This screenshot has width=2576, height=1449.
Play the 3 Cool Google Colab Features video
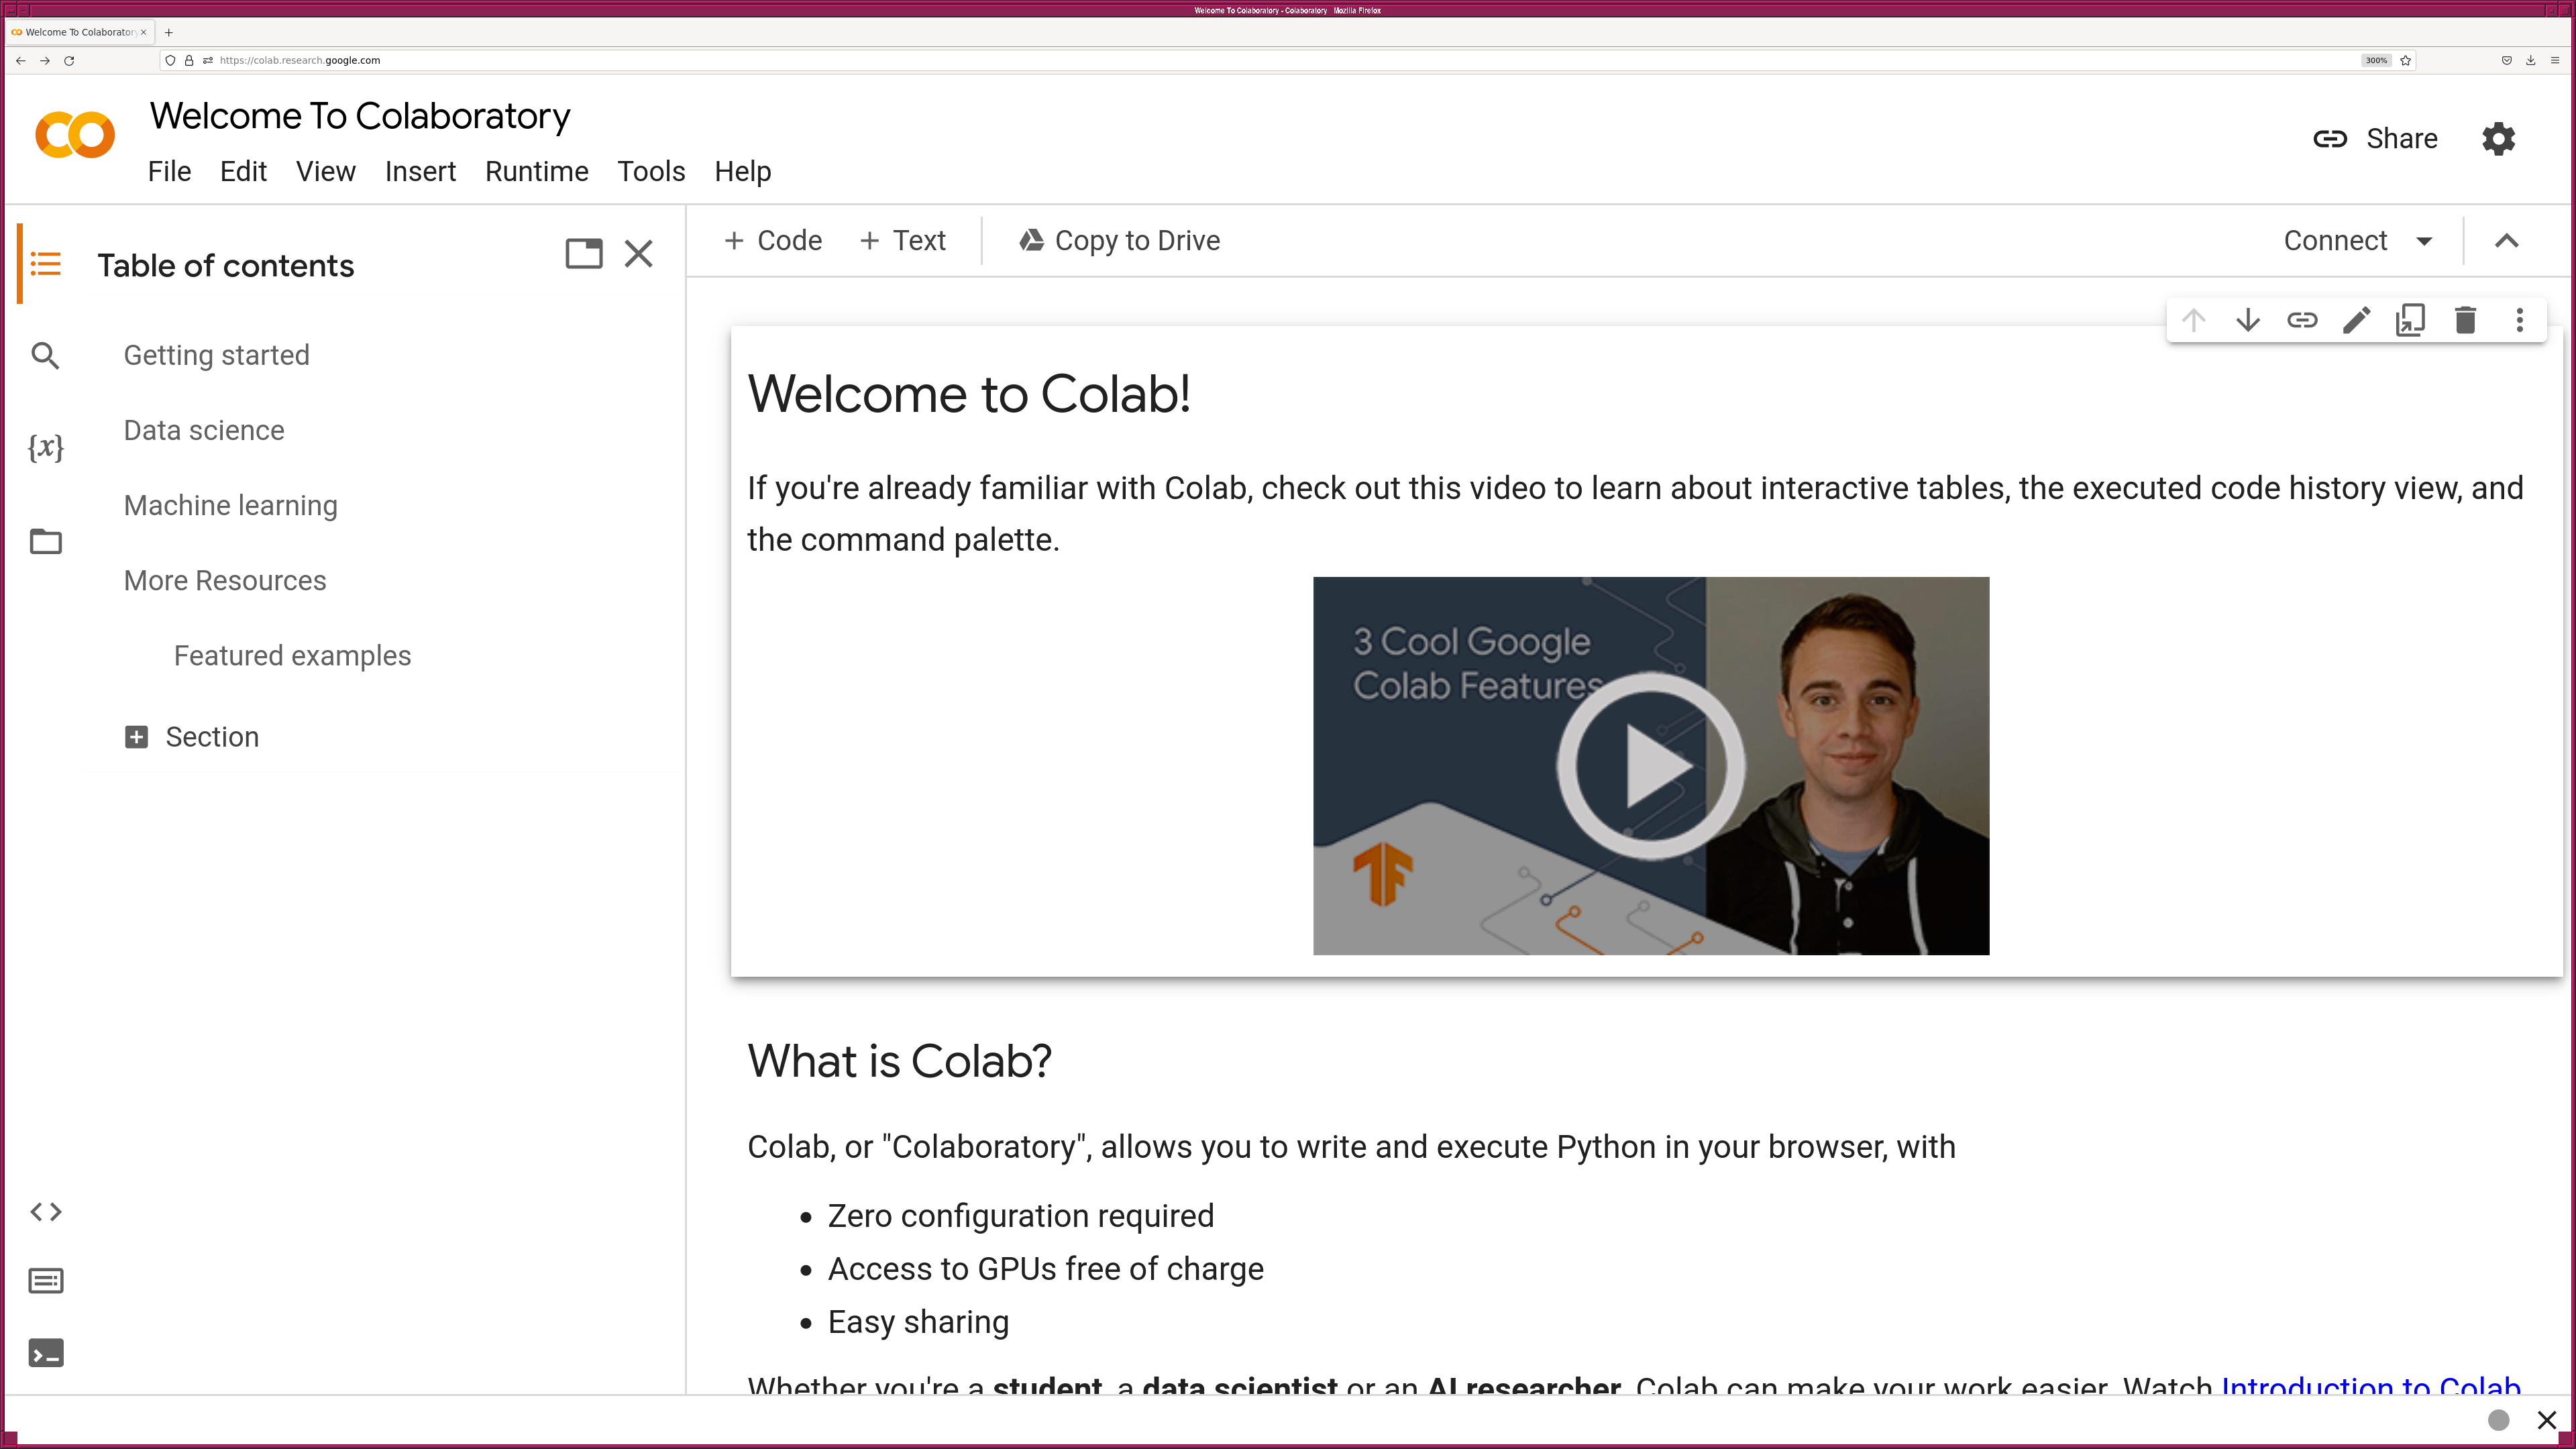(x=1650, y=766)
